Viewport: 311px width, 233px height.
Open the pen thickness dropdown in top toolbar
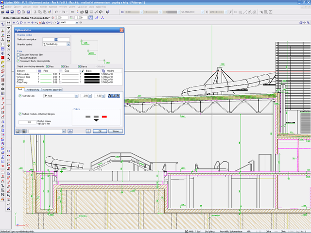click(x=141, y=12)
